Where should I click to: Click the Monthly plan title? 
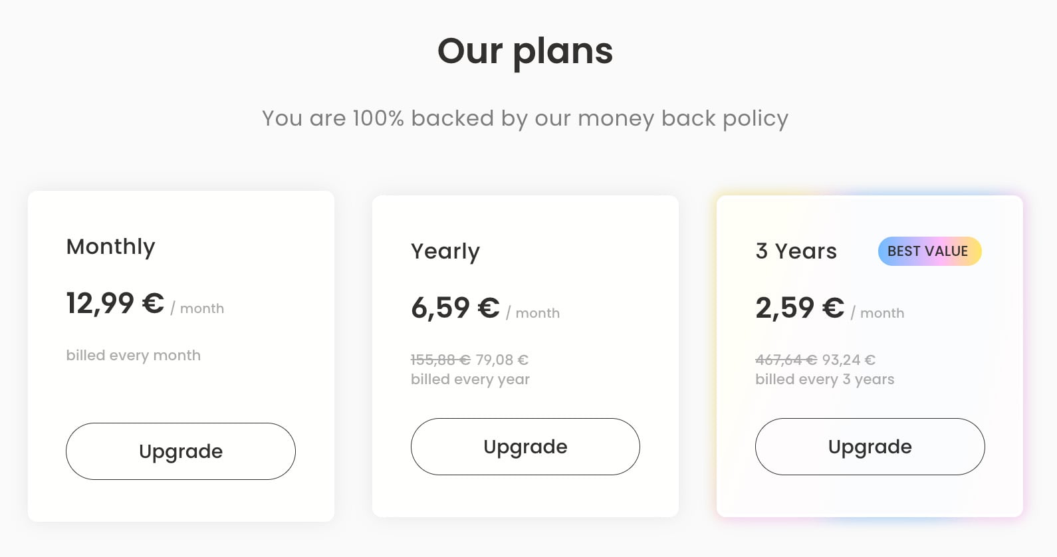click(110, 247)
